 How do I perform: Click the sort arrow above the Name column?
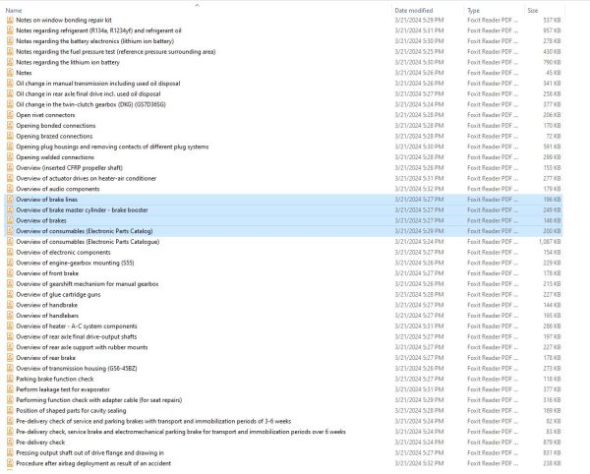[x=197, y=5]
